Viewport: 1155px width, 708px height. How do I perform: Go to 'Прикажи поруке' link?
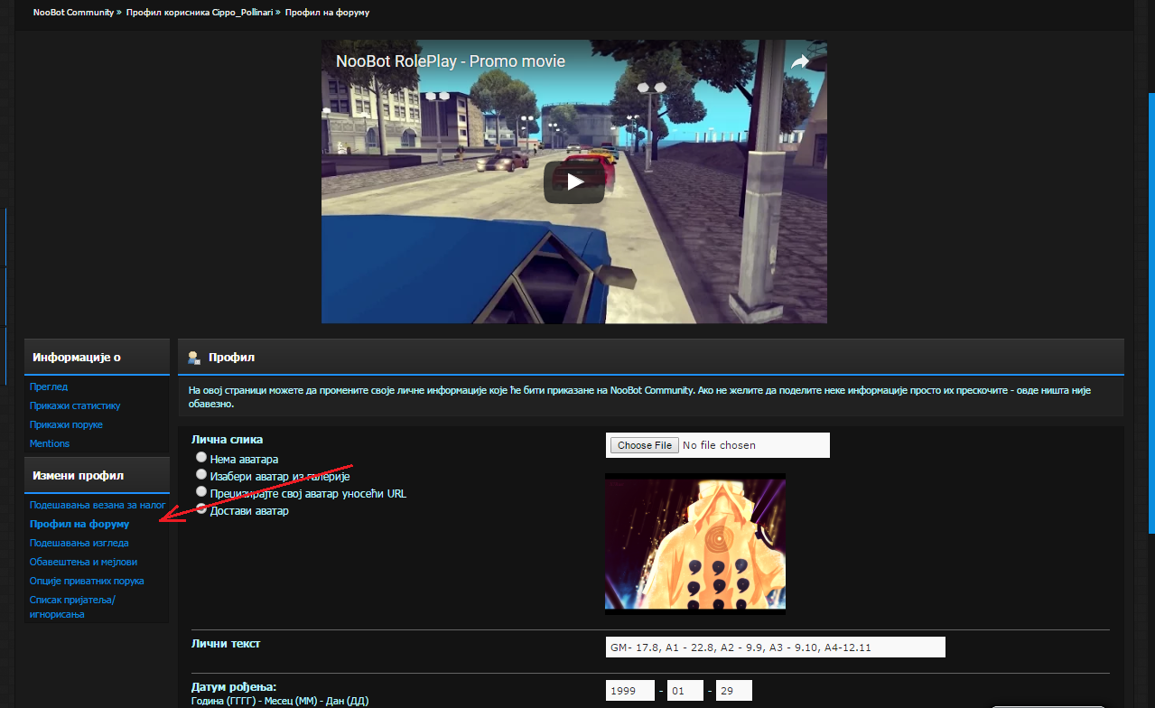[x=66, y=424]
